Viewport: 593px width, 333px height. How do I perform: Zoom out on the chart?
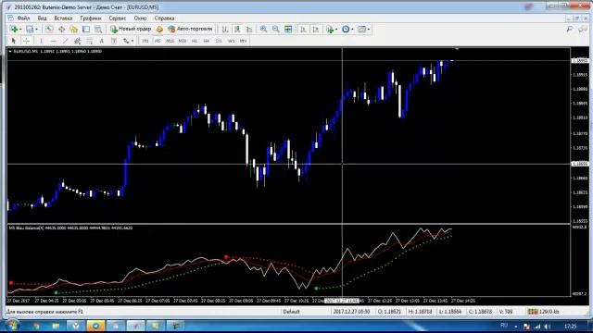coord(276,29)
